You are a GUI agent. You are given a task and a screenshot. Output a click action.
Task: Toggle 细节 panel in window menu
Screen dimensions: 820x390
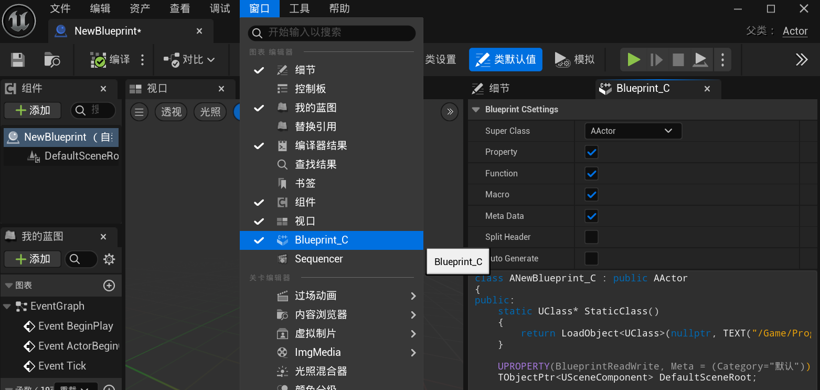332,70
